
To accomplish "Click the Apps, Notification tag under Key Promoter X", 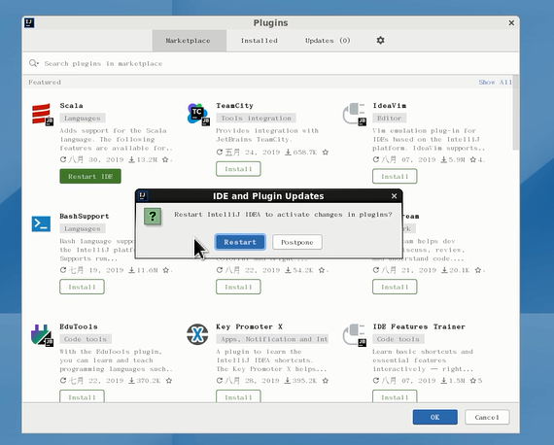I will point(272,339).
